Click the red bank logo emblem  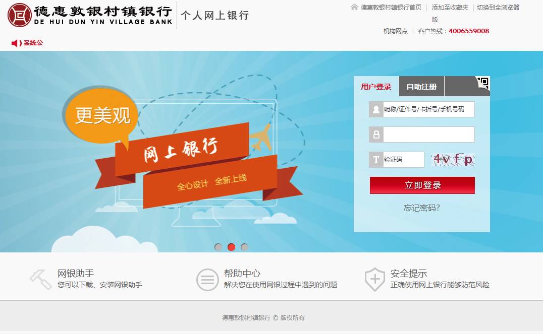click(x=19, y=15)
